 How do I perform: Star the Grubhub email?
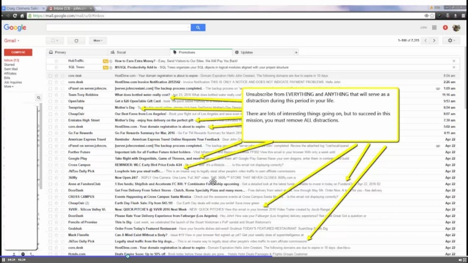(56, 229)
